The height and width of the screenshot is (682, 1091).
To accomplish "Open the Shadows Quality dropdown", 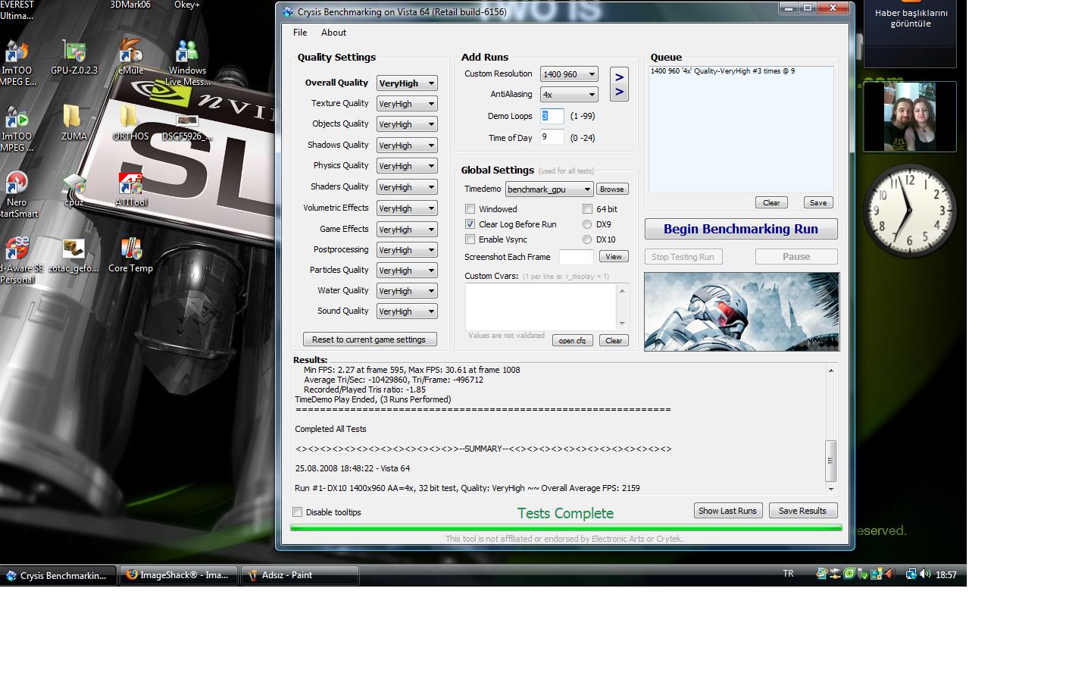I will 407,145.
